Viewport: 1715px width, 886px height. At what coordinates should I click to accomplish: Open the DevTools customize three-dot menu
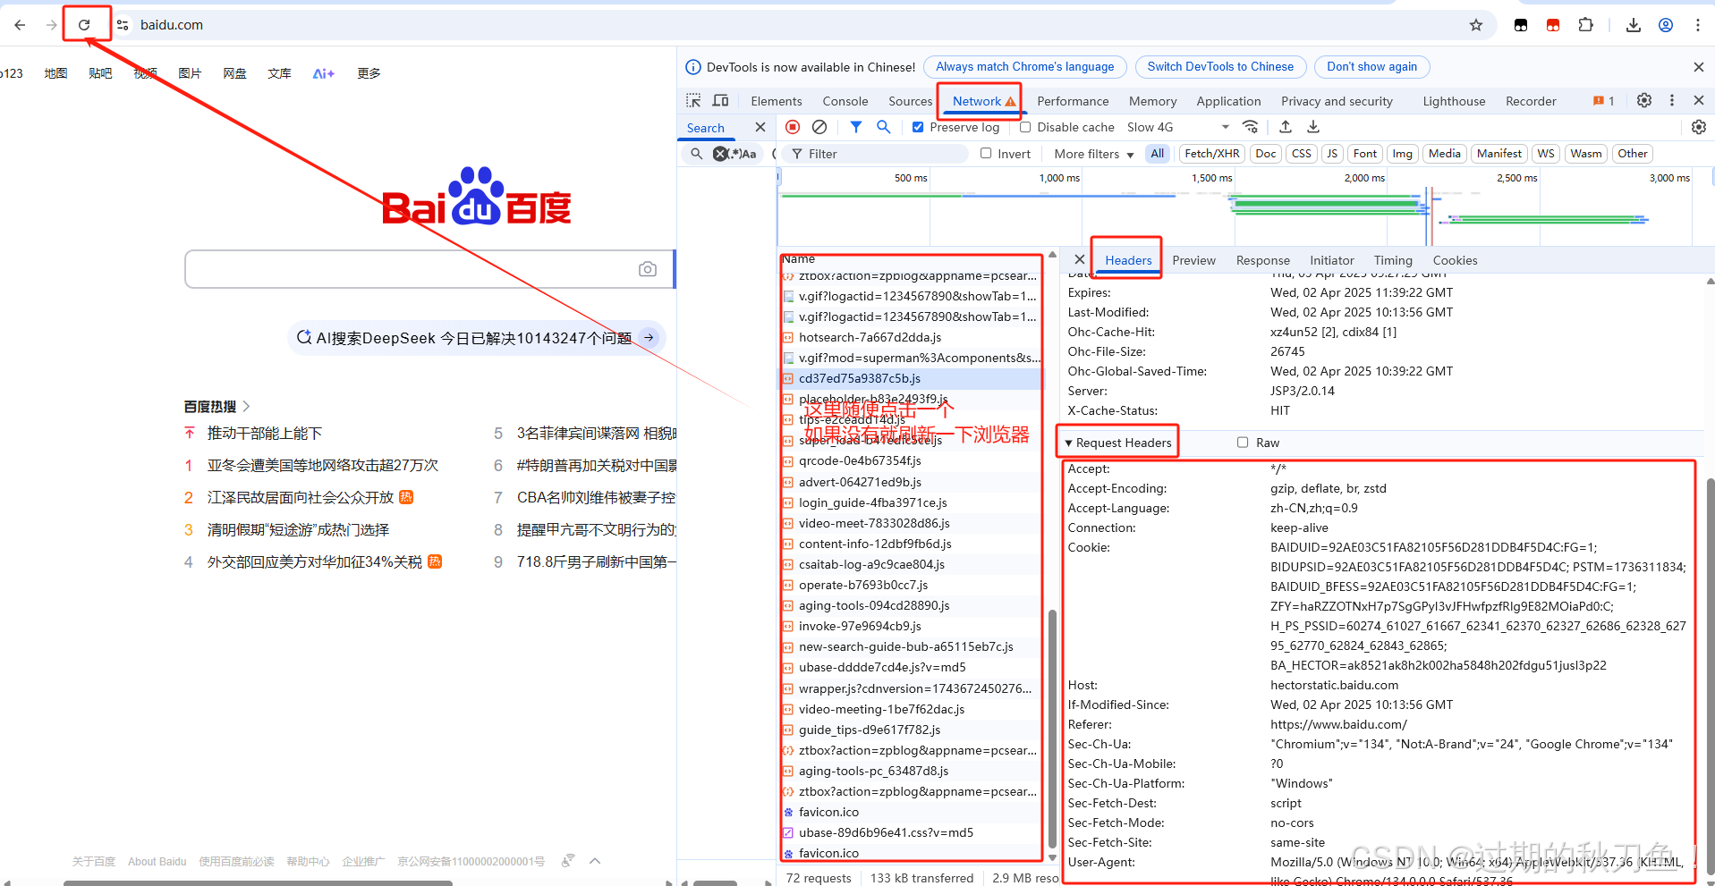coord(1672,101)
